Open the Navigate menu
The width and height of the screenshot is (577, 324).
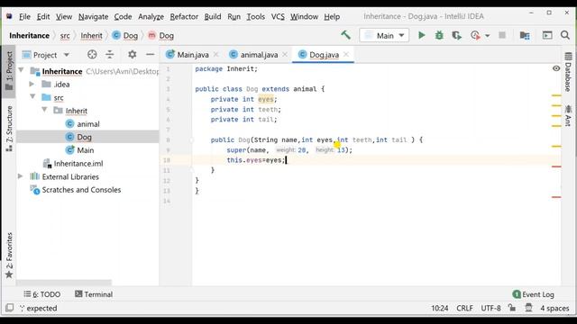pyautogui.click(x=93, y=16)
